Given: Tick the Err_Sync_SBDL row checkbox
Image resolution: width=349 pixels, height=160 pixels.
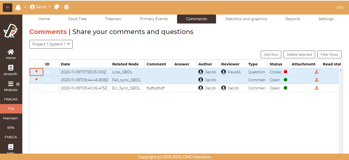Looking at the screenshot, I should [36, 88].
